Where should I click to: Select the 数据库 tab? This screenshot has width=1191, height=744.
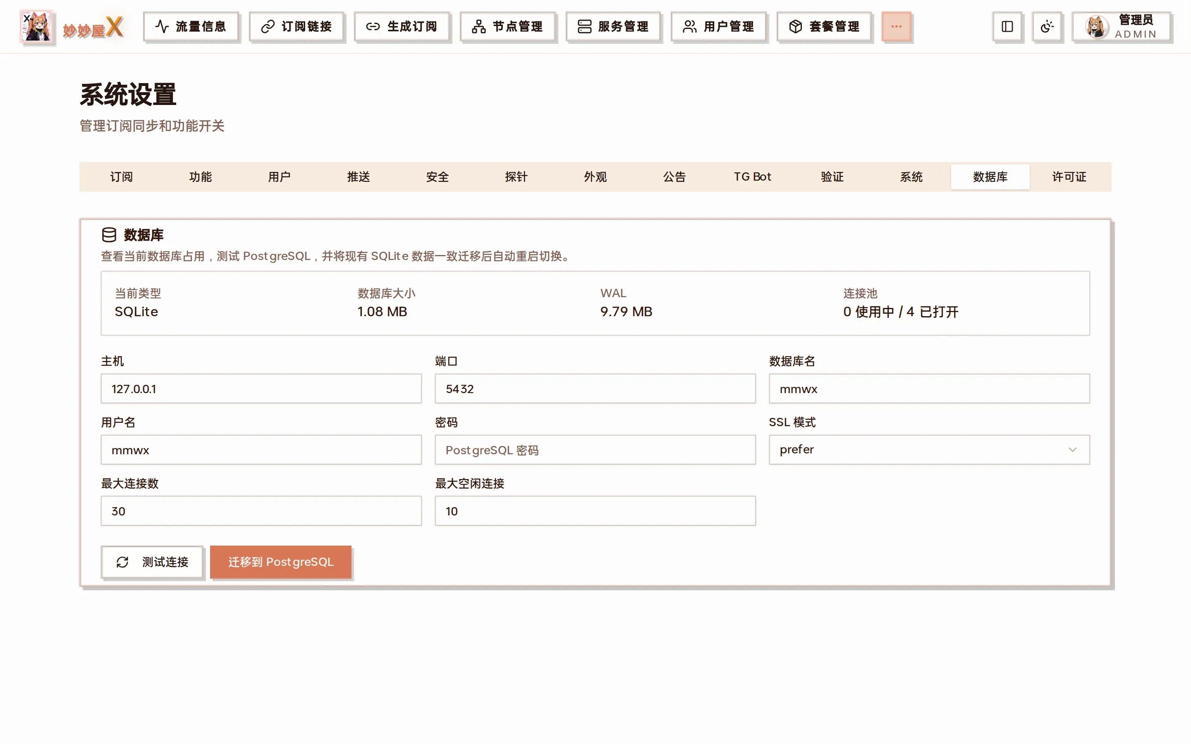(x=990, y=176)
